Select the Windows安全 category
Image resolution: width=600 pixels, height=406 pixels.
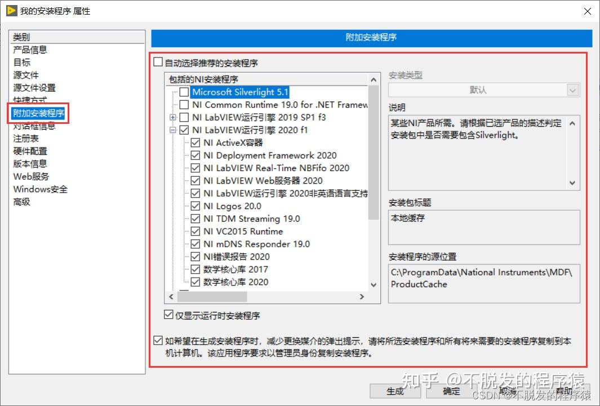coord(40,189)
